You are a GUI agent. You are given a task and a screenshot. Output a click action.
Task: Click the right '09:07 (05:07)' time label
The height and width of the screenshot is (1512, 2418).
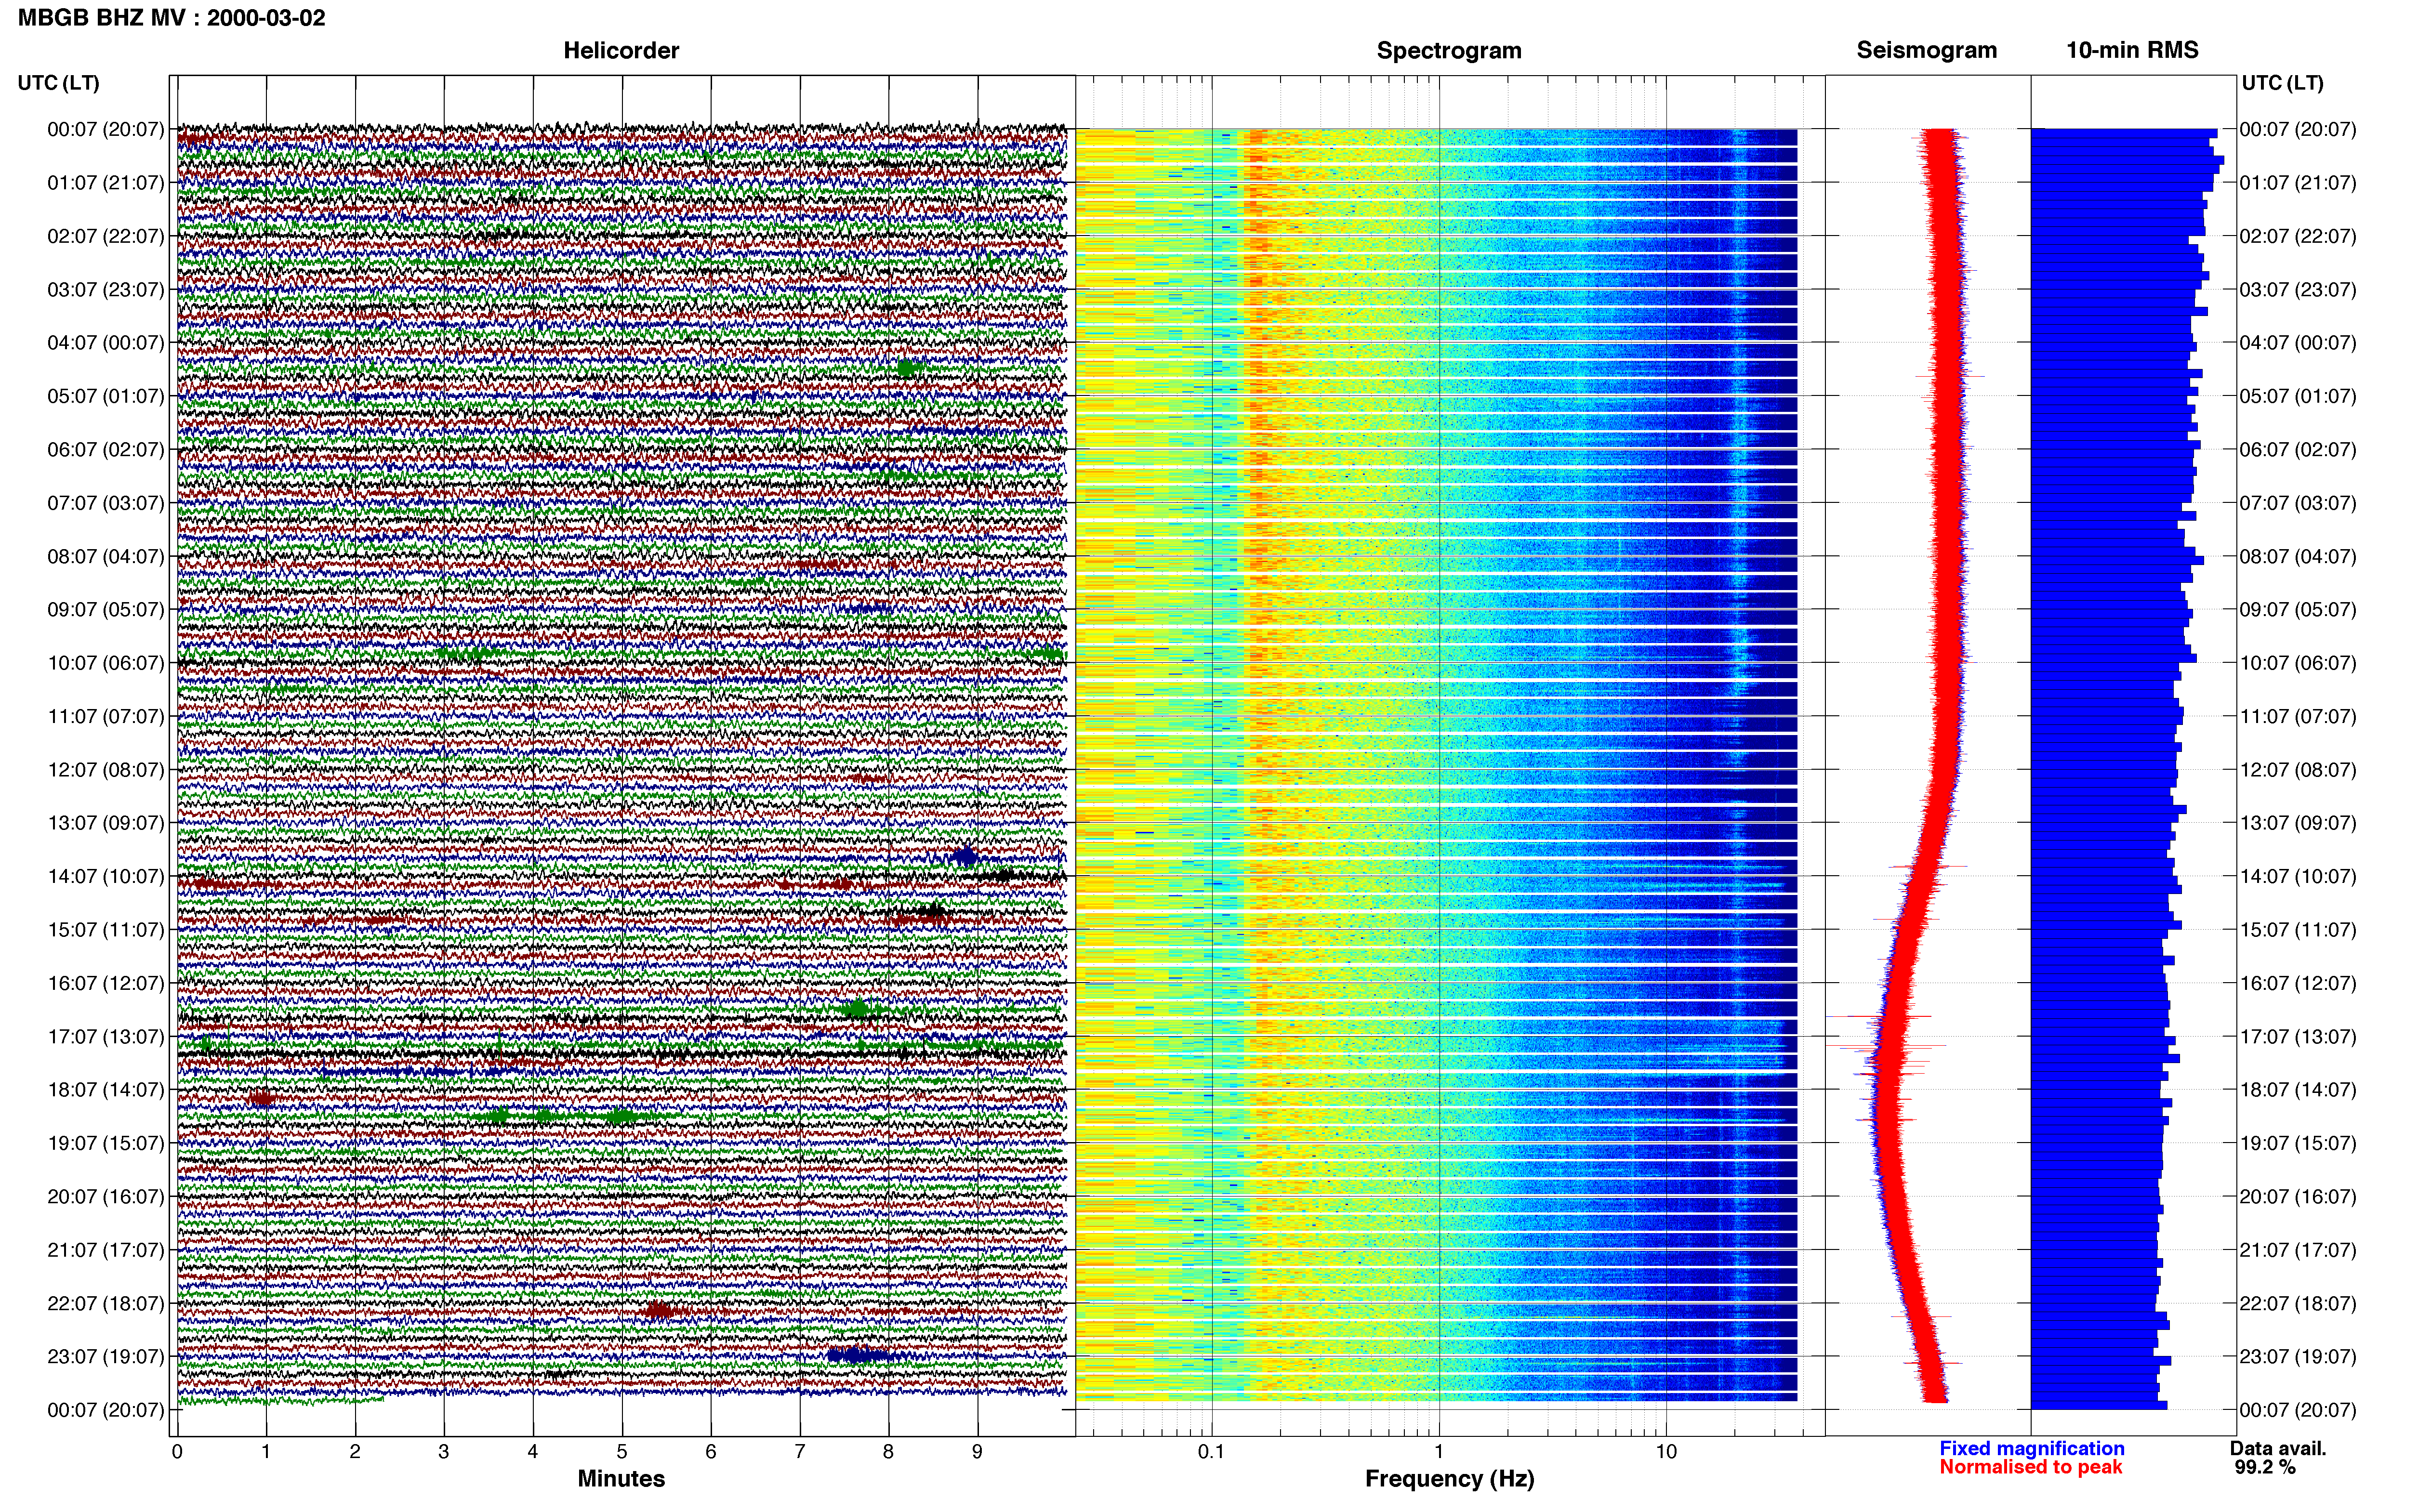(x=2298, y=610)
